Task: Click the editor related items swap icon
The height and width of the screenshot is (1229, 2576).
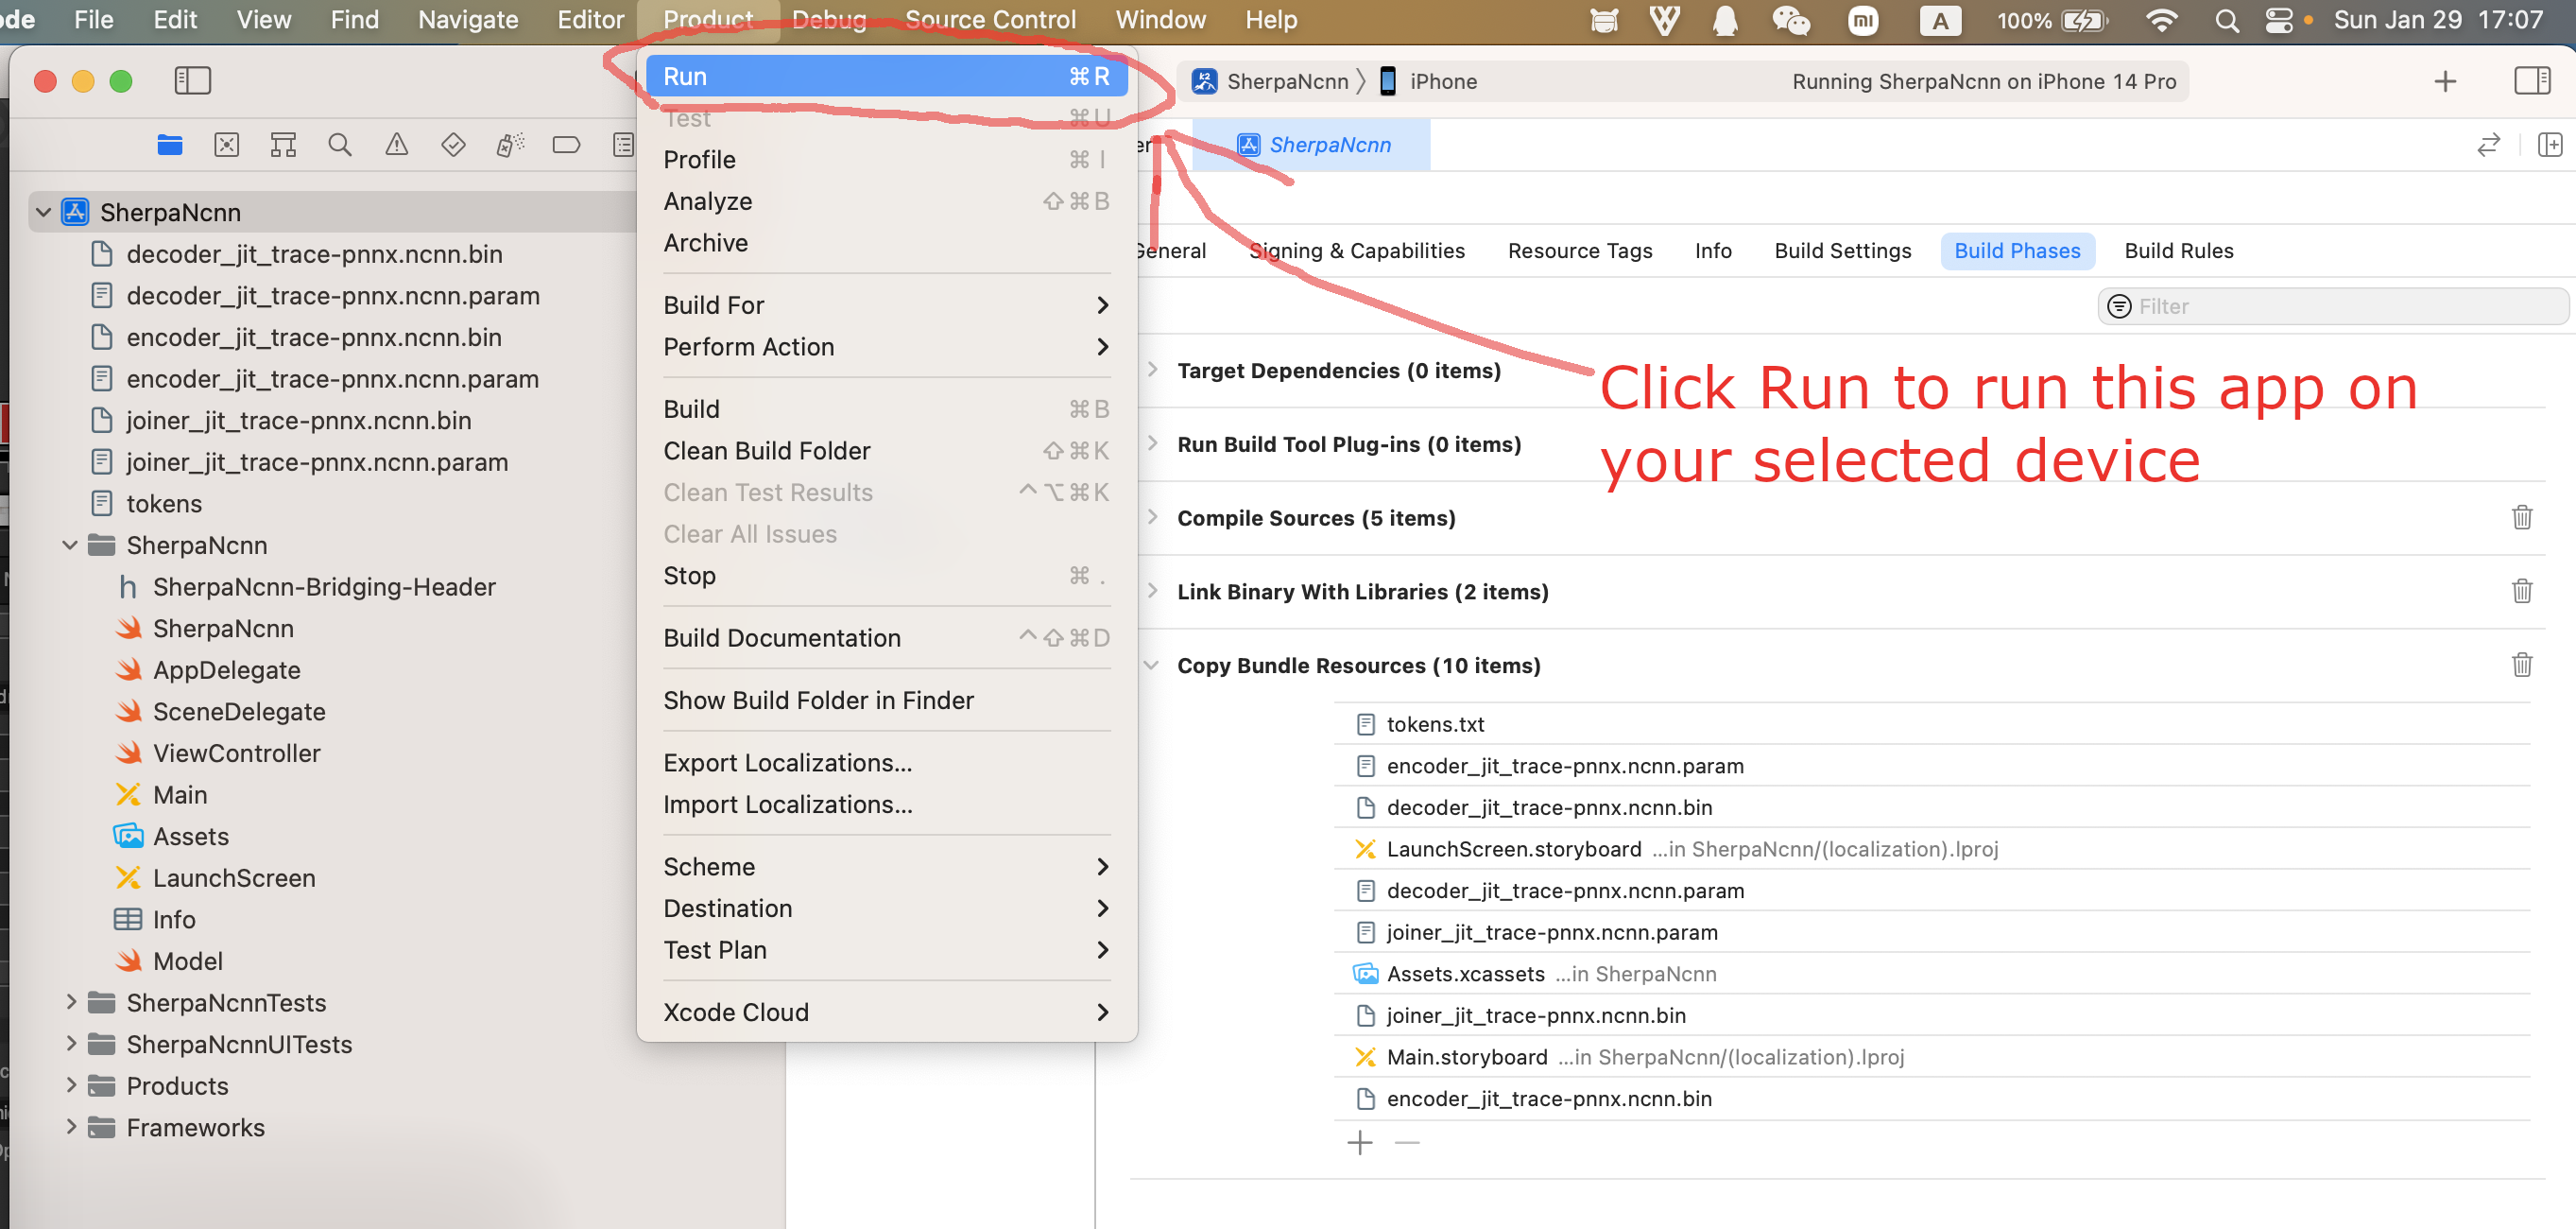Action: point(2488,146)
